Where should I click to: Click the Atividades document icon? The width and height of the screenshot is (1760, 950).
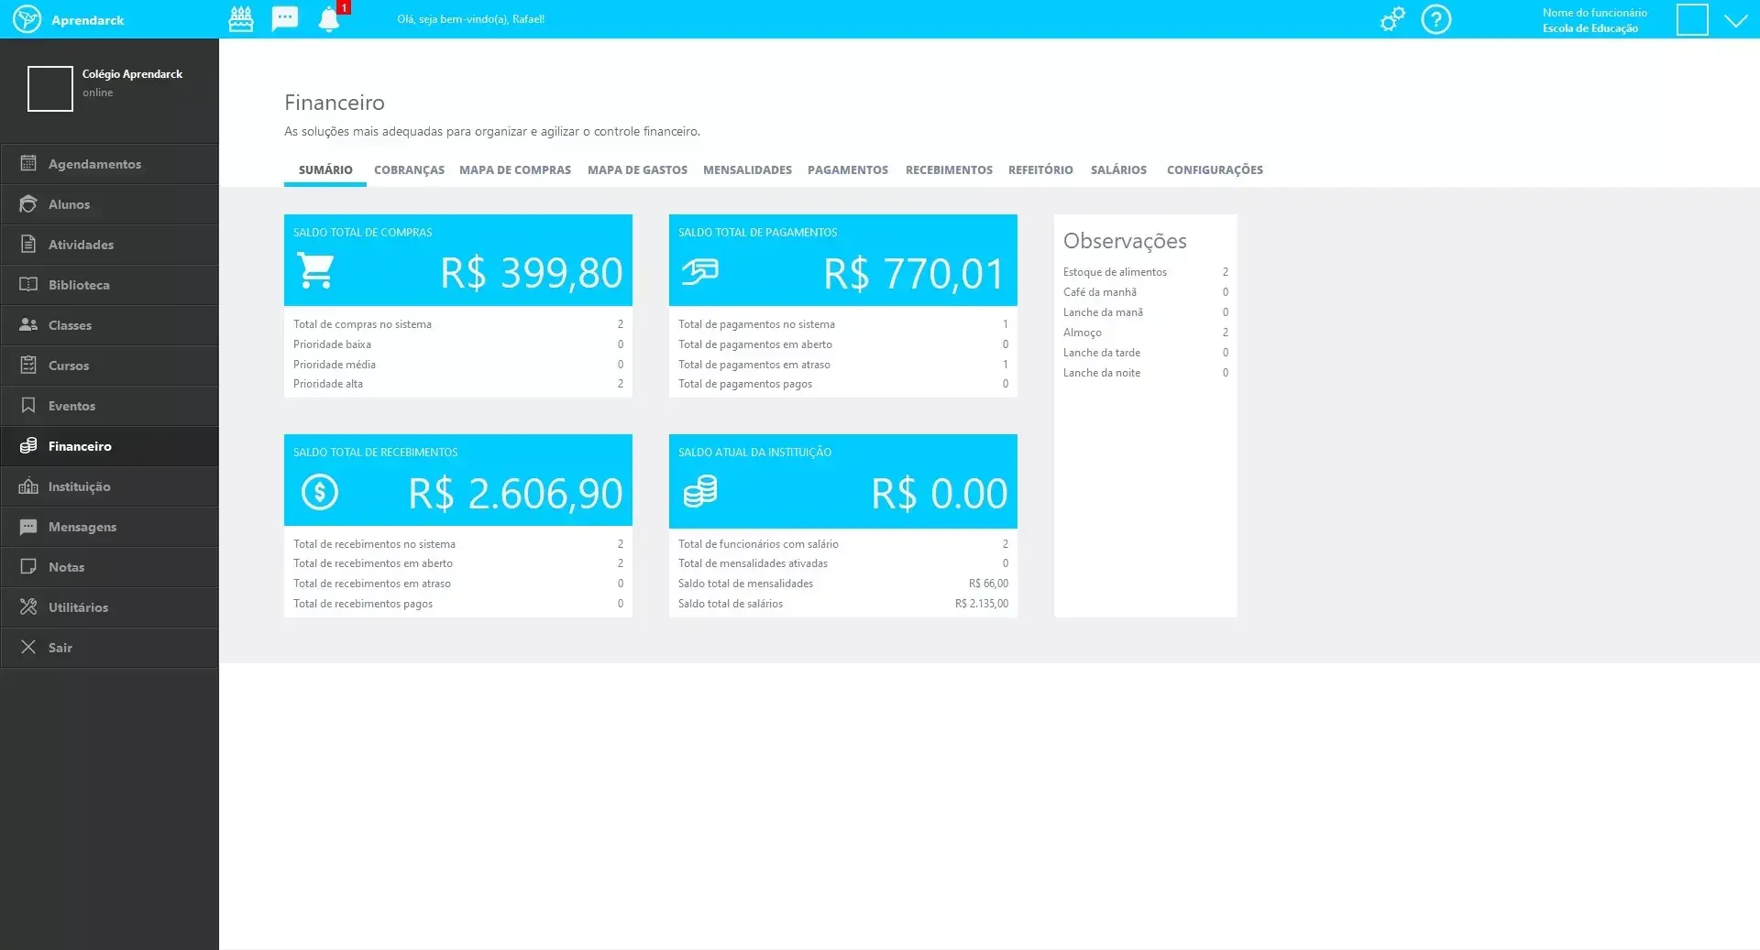[x=28, y=244]
